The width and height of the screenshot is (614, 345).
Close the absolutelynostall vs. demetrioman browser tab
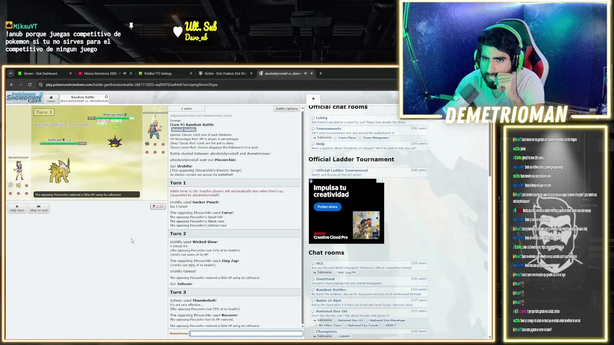coord(311,73)
